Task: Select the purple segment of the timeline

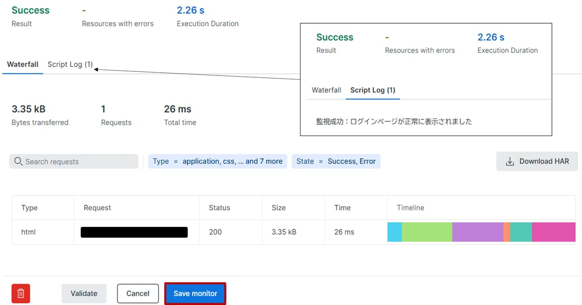Action: tap(477, 232)
